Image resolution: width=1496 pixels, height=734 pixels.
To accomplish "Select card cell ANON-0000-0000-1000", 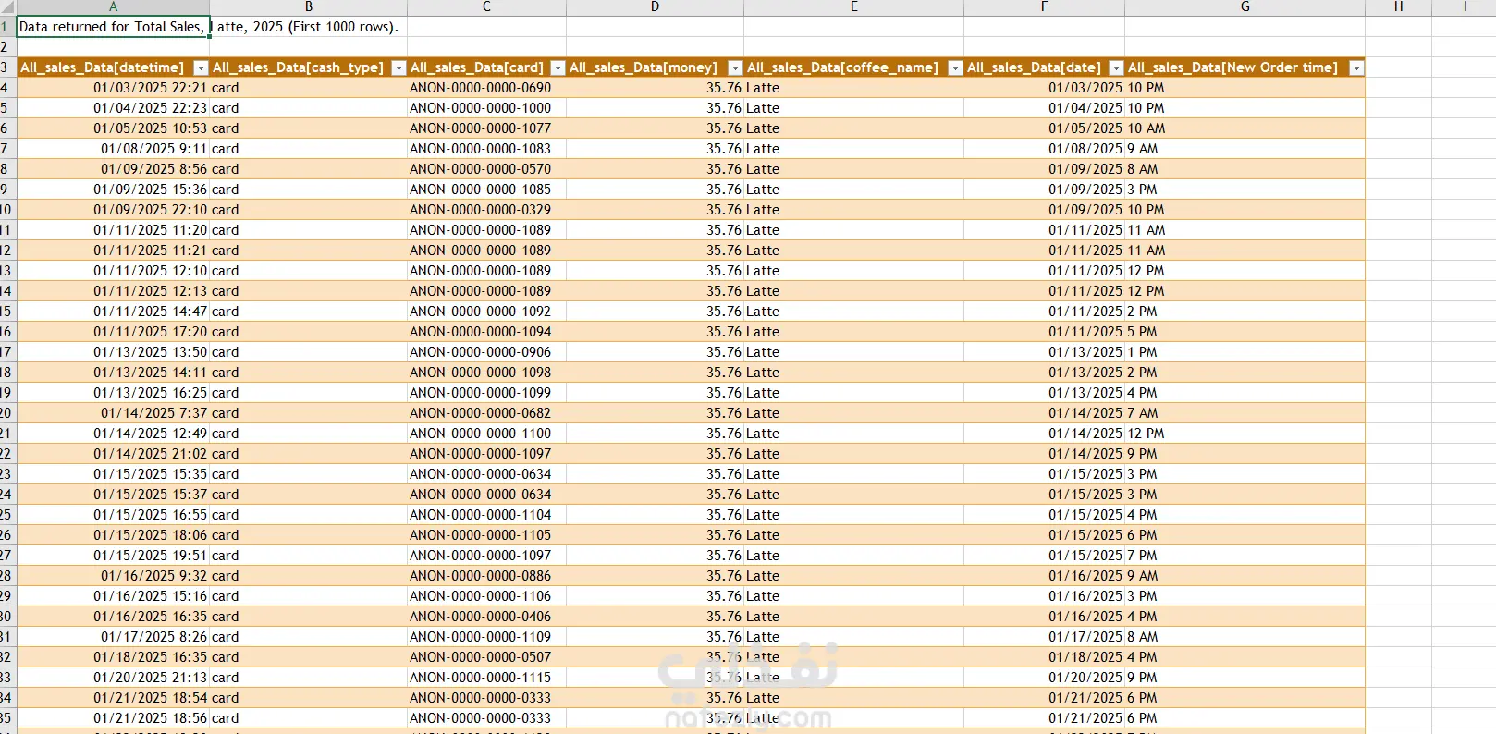I will [x=487, y=108].
